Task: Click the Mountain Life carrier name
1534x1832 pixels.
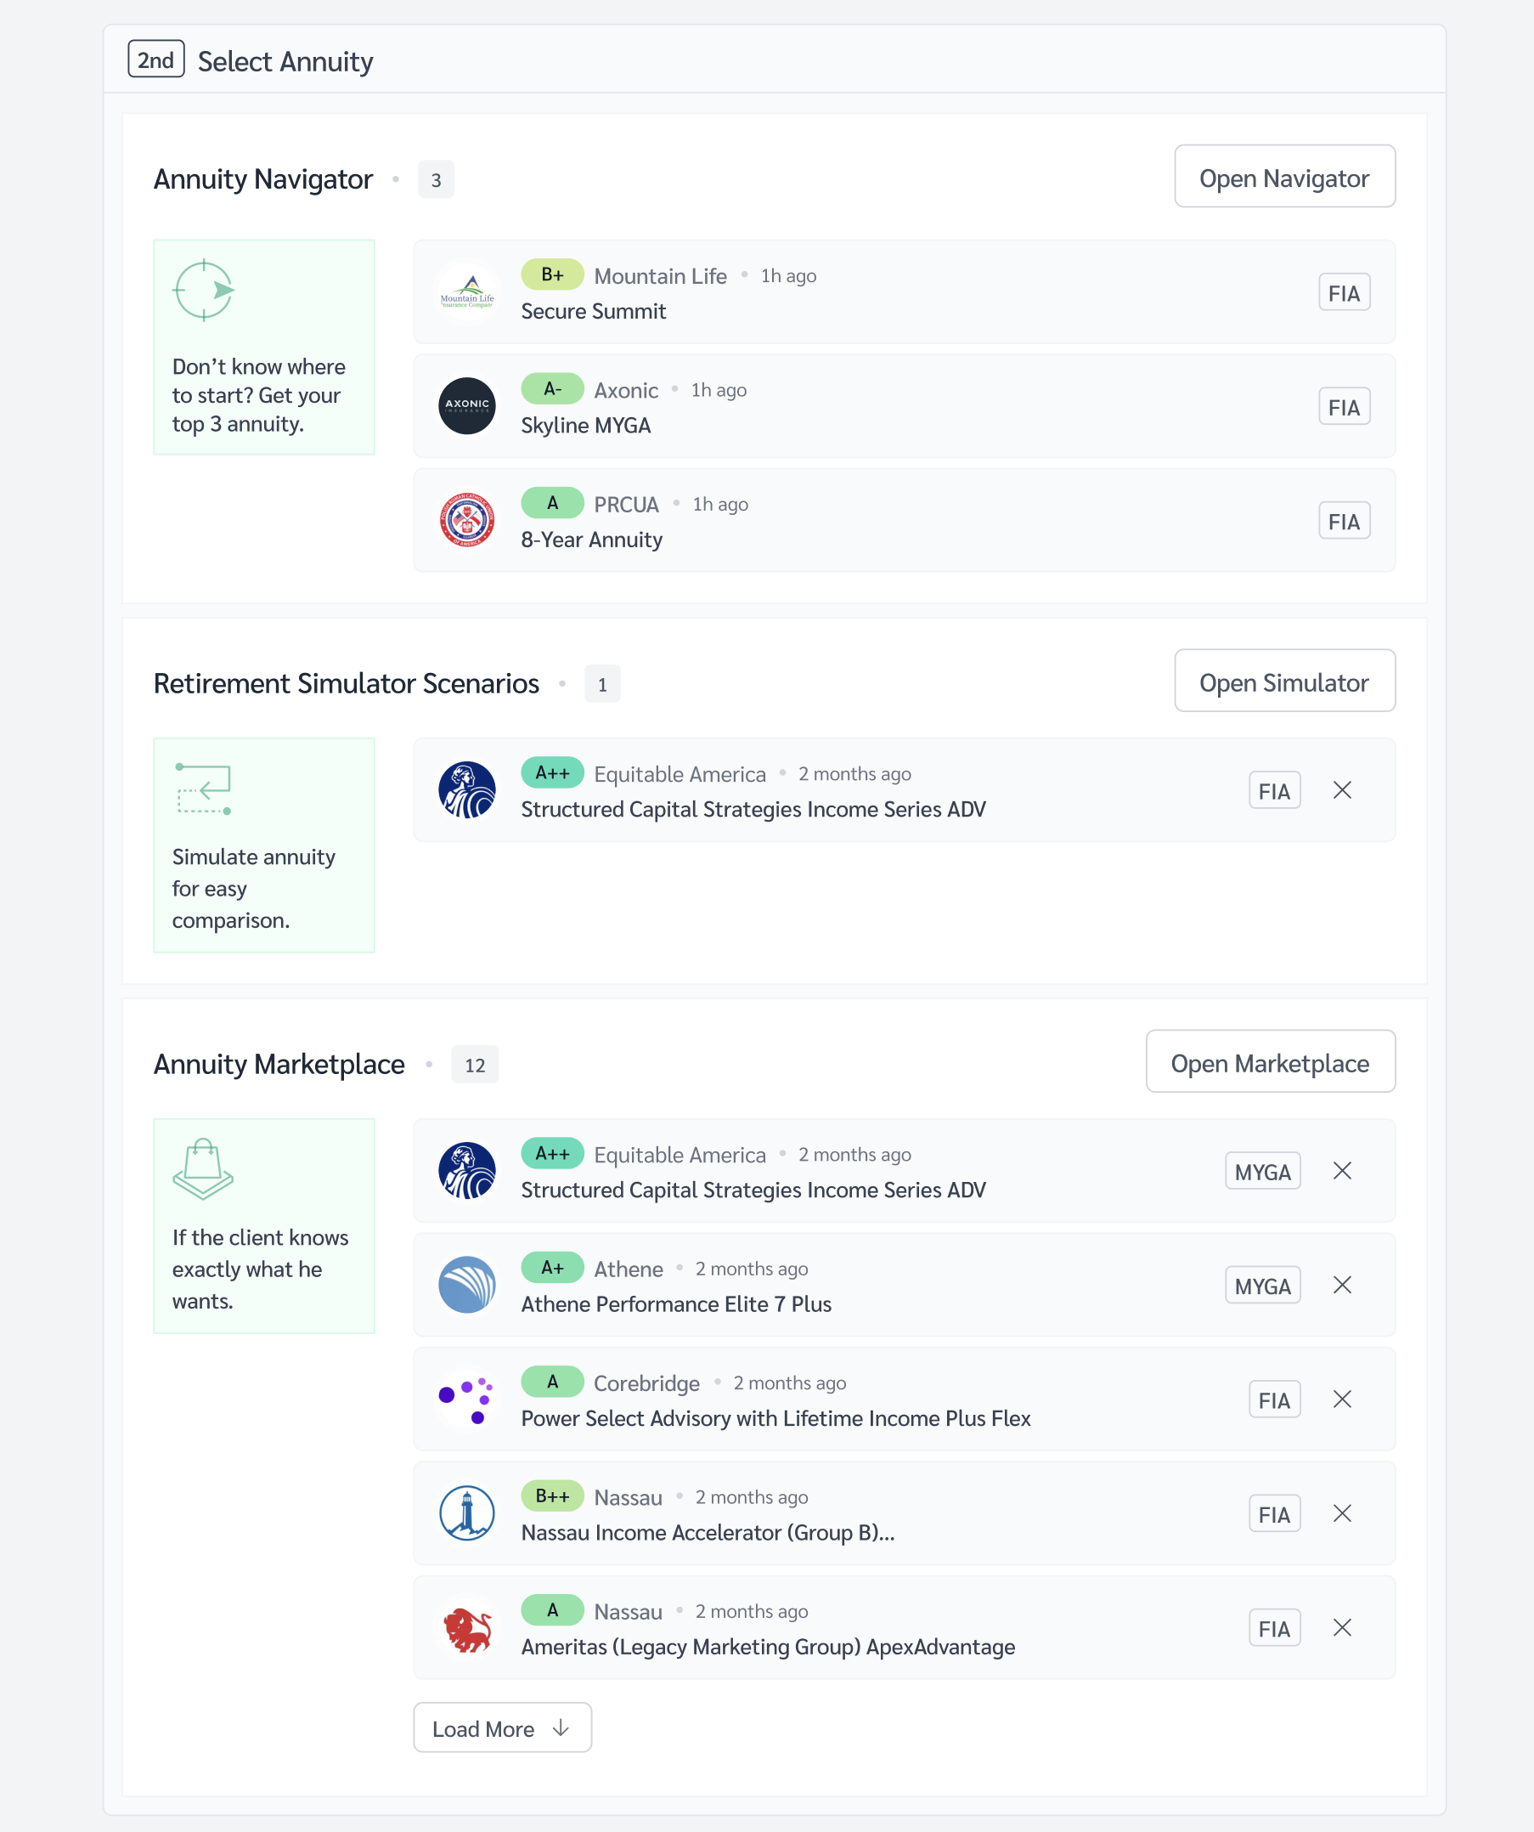Action: pos(660,275)
